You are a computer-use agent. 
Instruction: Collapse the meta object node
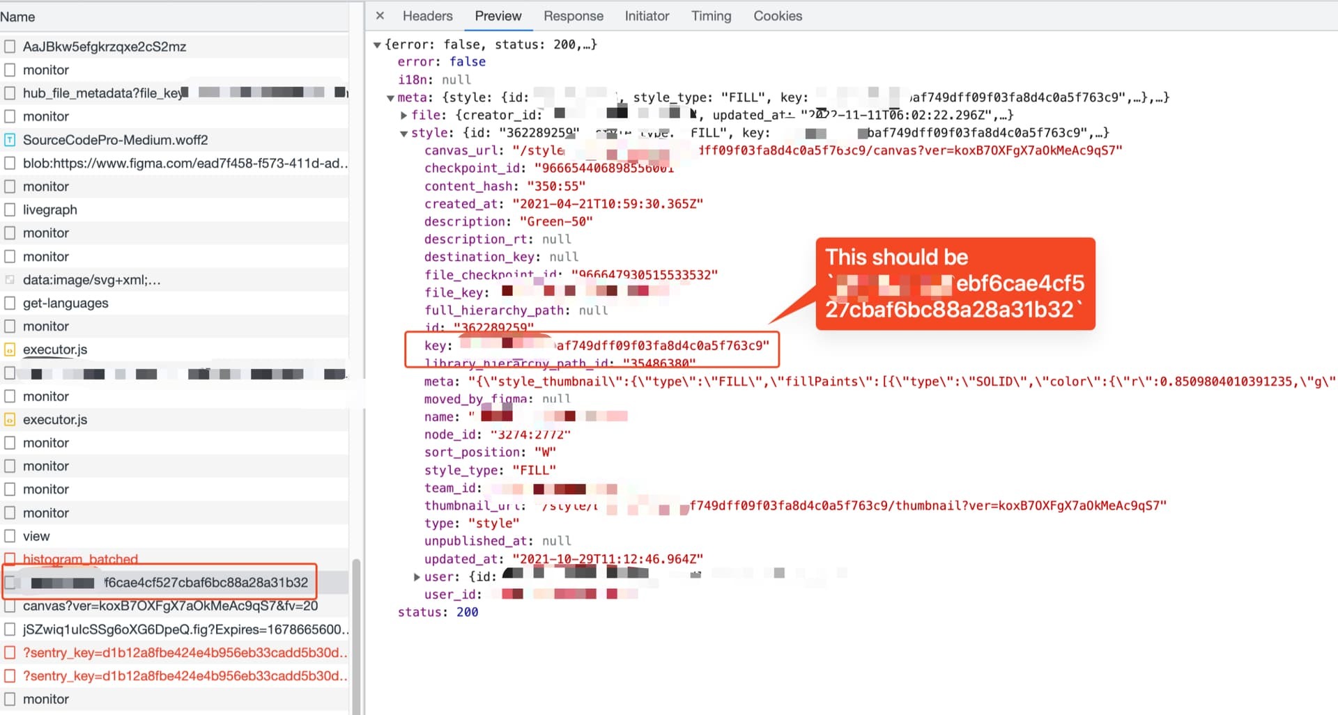click(x=390, y=98)
